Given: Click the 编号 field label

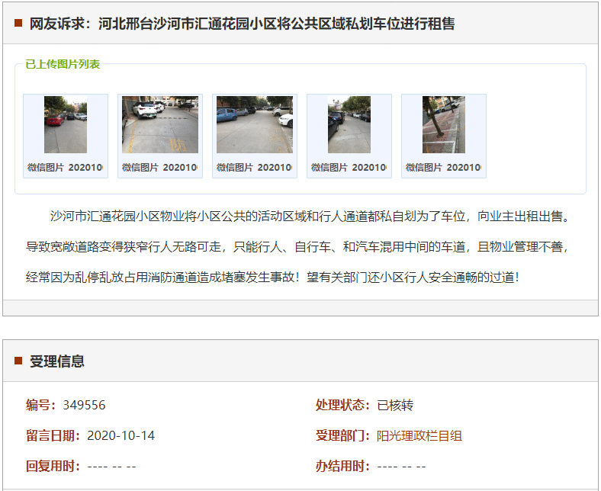Looking at the screenshot, I should (x=41, y=405).
